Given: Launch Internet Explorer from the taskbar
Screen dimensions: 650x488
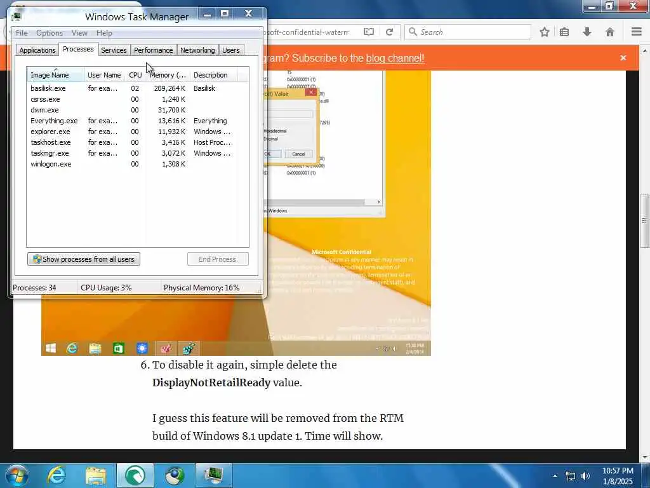Looking at the screenshot, I should pos(56,475).
